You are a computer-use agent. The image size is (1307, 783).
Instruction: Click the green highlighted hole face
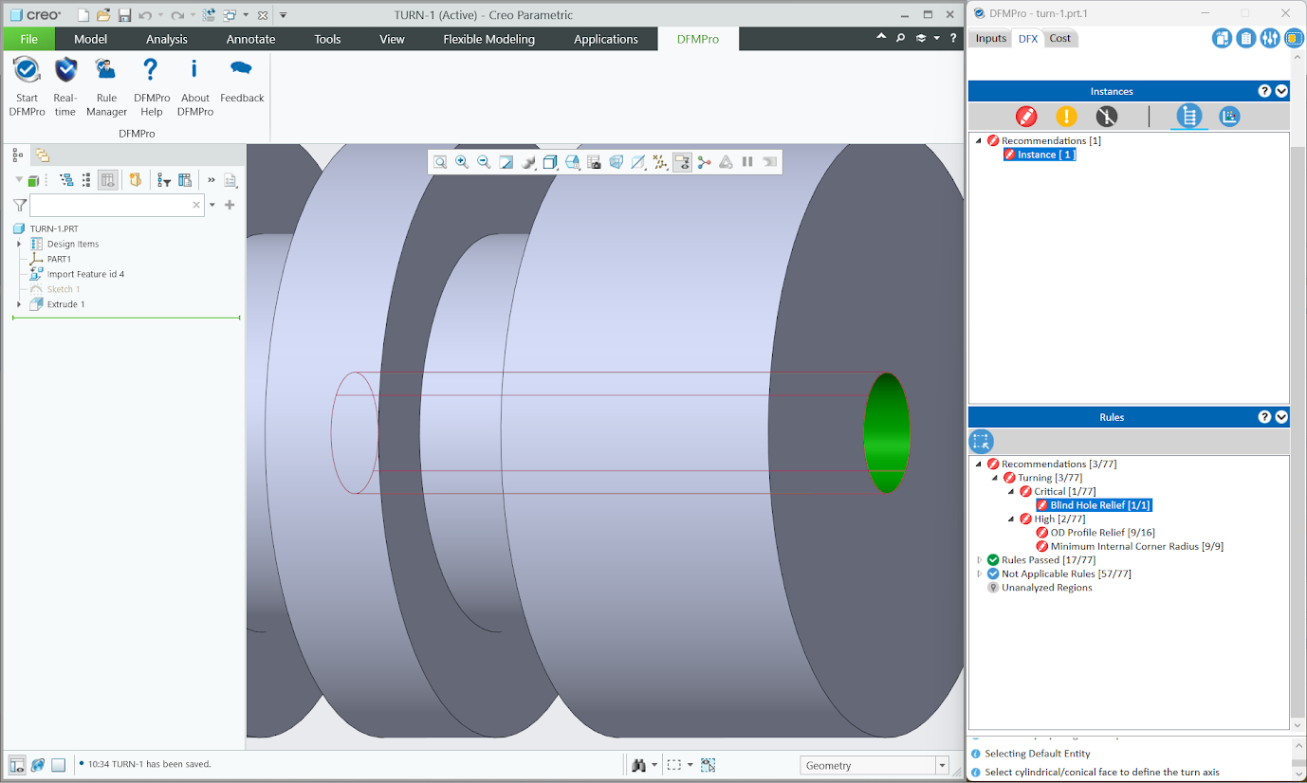pos(886,433)
